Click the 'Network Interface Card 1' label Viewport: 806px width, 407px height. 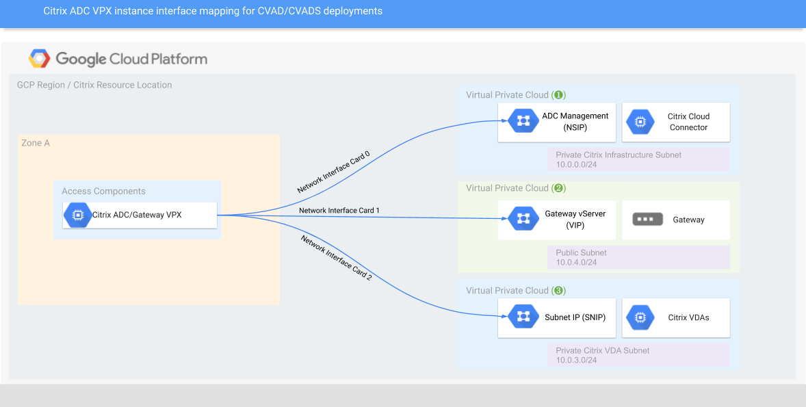(x=339, y=210)
